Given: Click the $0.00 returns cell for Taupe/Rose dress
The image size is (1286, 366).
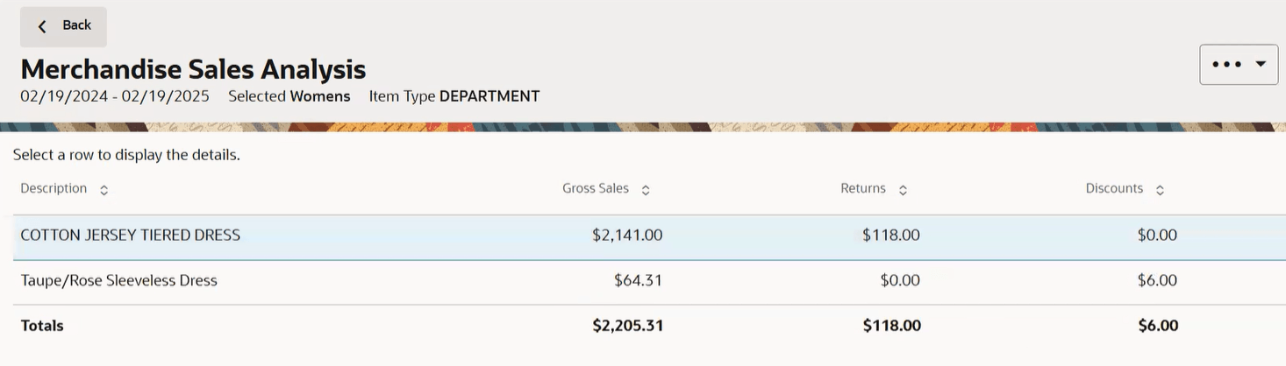Looking at the screenshot, I should 900,281.
